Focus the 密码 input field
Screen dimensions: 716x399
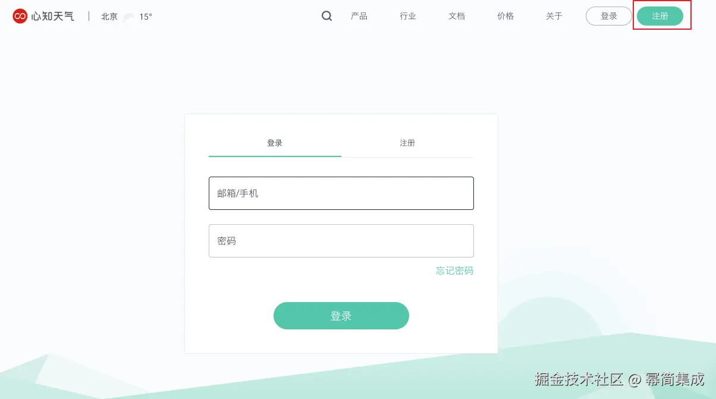(x=341, y=241)
